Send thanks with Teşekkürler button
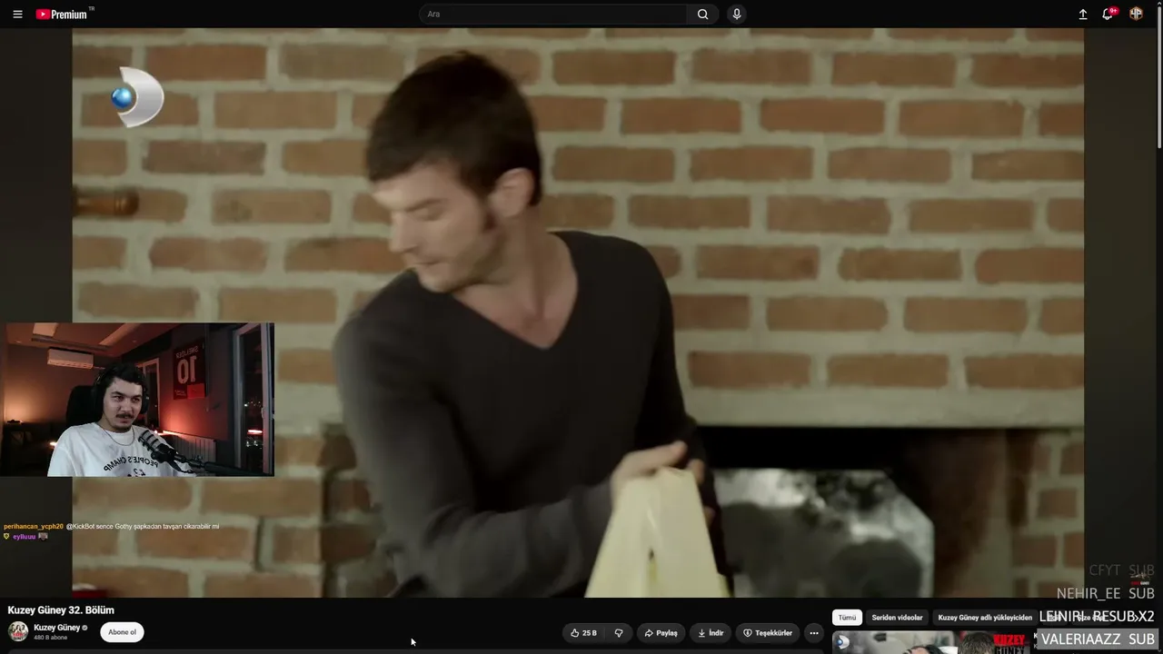 768,633
